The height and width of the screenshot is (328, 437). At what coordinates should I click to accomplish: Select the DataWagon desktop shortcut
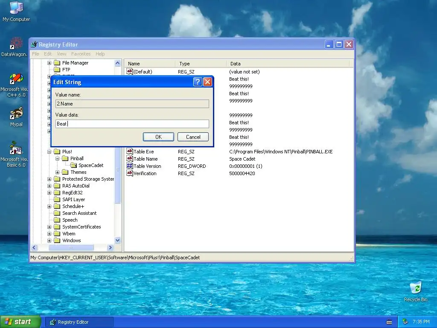coord(15,47)
